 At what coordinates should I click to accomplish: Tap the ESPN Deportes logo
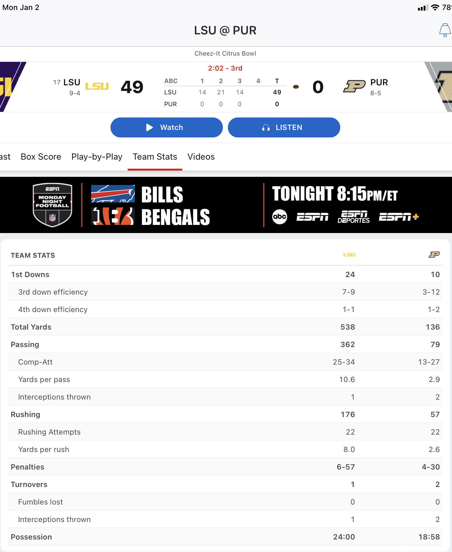354,217
